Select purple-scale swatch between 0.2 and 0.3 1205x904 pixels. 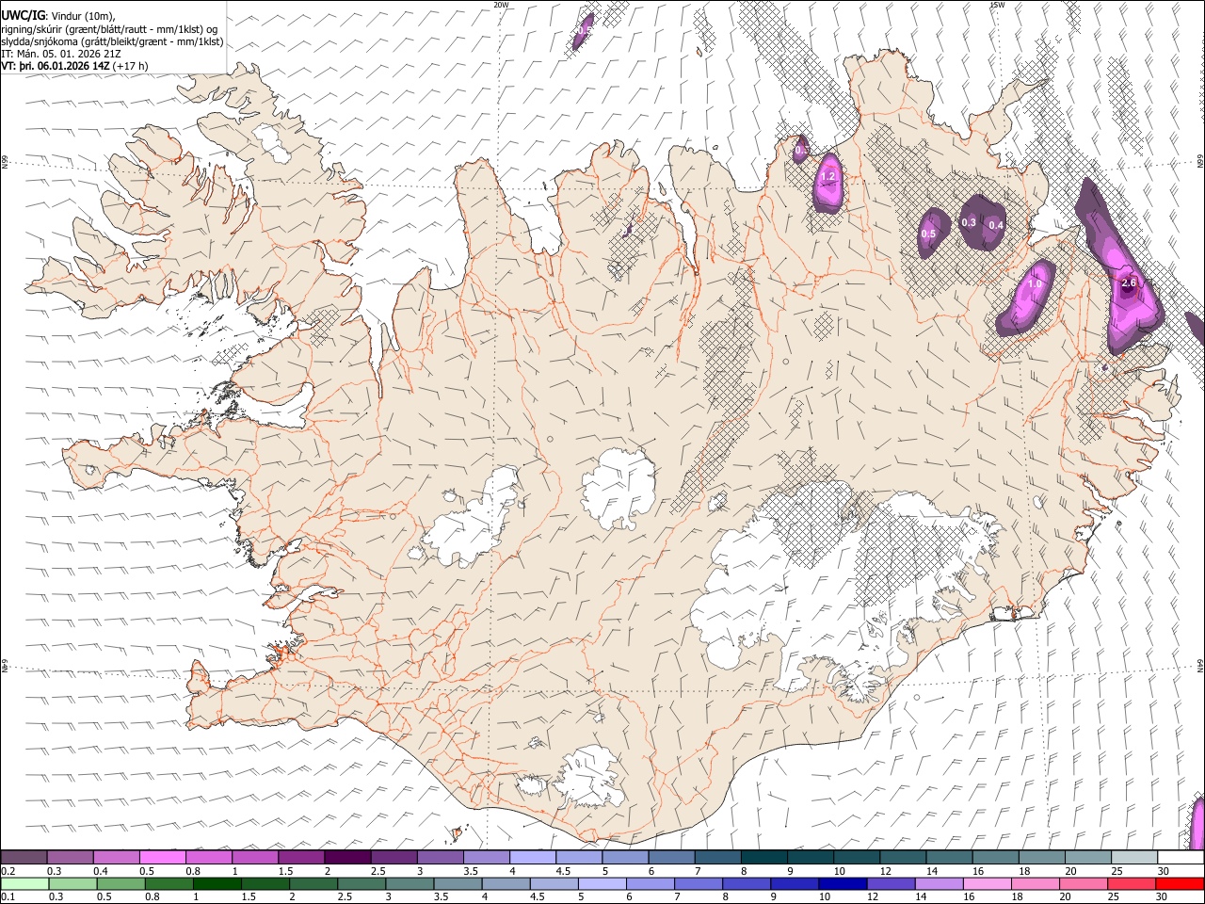point(24,857)
